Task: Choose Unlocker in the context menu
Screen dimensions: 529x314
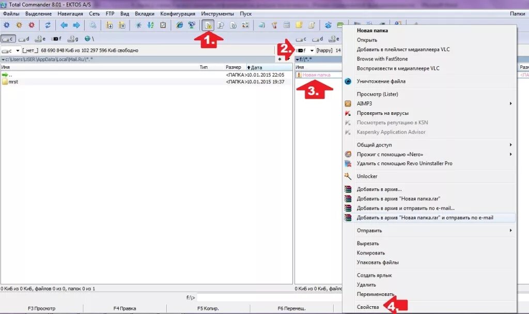Action: pos(367,176)
